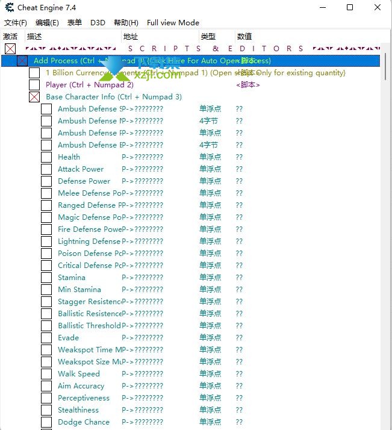Enable the 1 Billion Currency script checkbox
Image resolution: width=392 pixels, height=430 pixels.
coord(34,73)
